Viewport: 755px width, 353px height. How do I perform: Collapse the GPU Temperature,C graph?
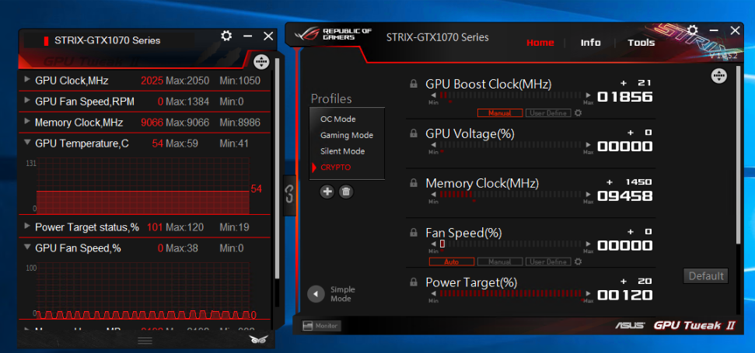28,143
